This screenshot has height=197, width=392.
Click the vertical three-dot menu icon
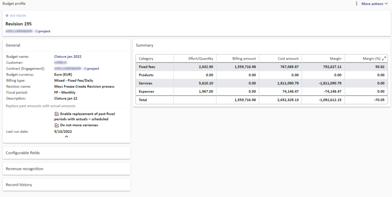[356, 4]
